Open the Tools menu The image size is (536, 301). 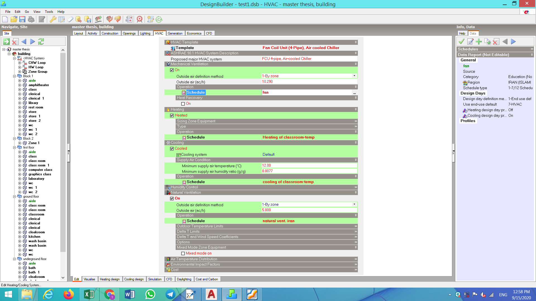click(49, 11)
